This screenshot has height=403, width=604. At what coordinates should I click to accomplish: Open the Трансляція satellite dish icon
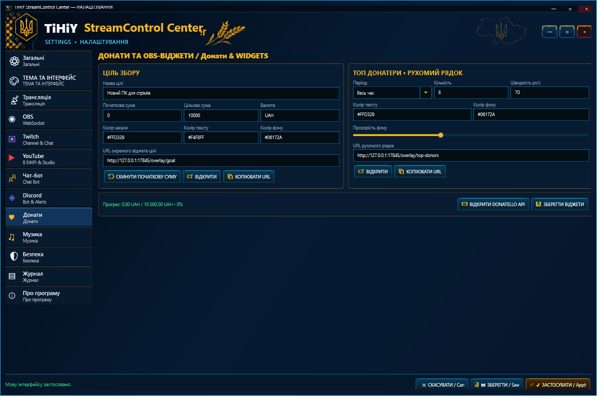pos(14,101)
